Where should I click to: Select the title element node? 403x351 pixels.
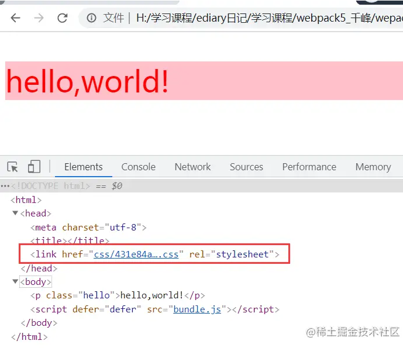tap(70, 240)
